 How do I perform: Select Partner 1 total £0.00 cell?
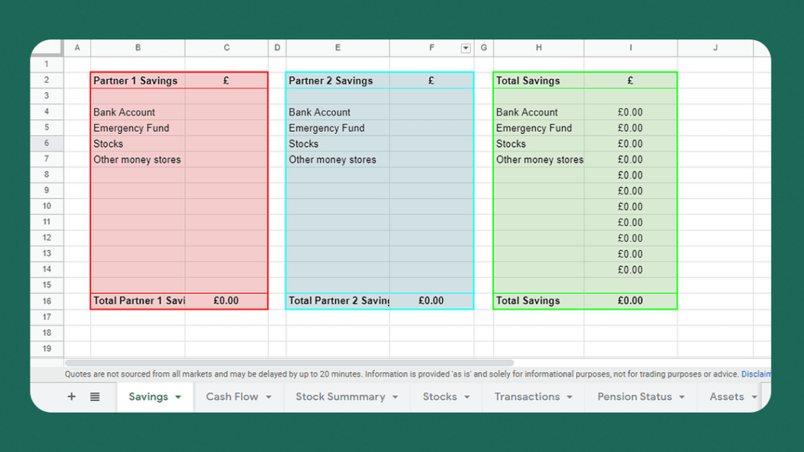pyautogui.click(x=226, y=301)
